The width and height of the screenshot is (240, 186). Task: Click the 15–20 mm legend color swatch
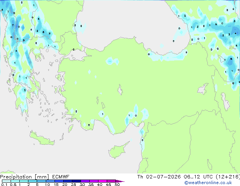(59, 181)
